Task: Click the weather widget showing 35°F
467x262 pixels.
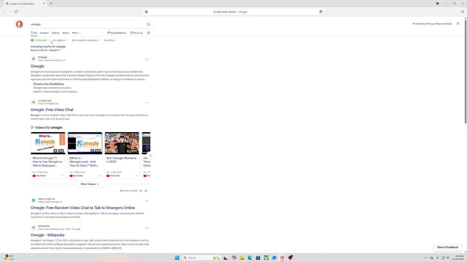Action: point(9,258)
